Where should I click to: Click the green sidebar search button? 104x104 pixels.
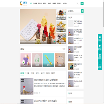tap(82, 11)
